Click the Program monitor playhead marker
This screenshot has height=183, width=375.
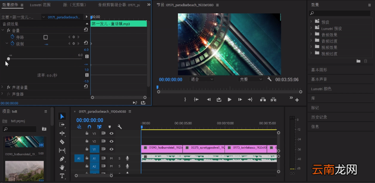click(x=158, y=87)
